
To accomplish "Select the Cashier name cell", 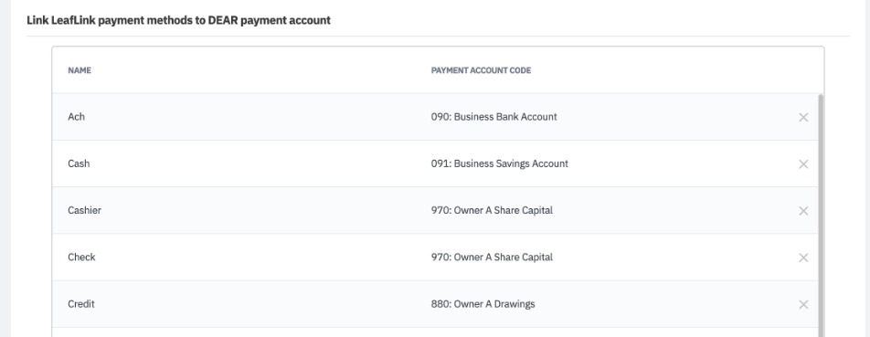I will [84, 210].
